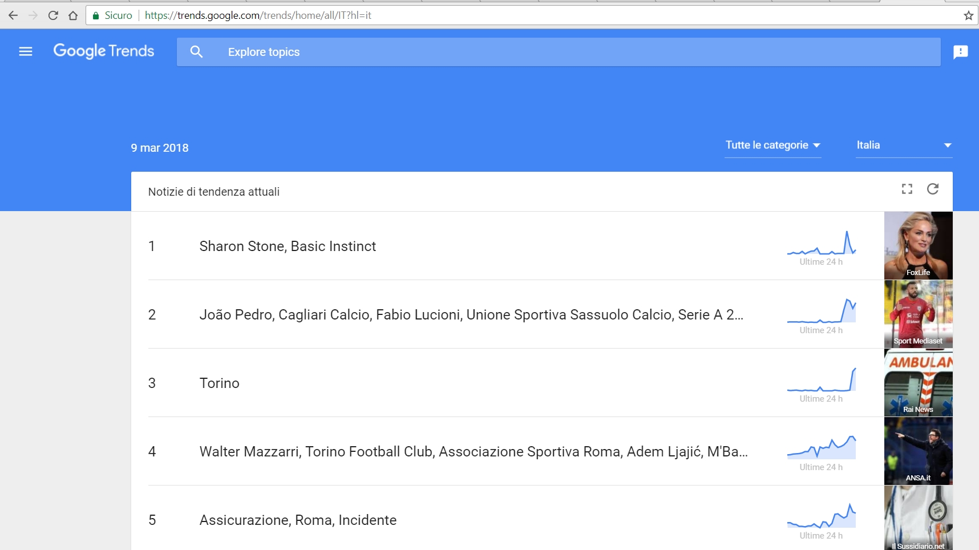The height and width of the screenshot is (550, 979).
Task: Open the hamburger navigation menu
Action: [26, 52]
